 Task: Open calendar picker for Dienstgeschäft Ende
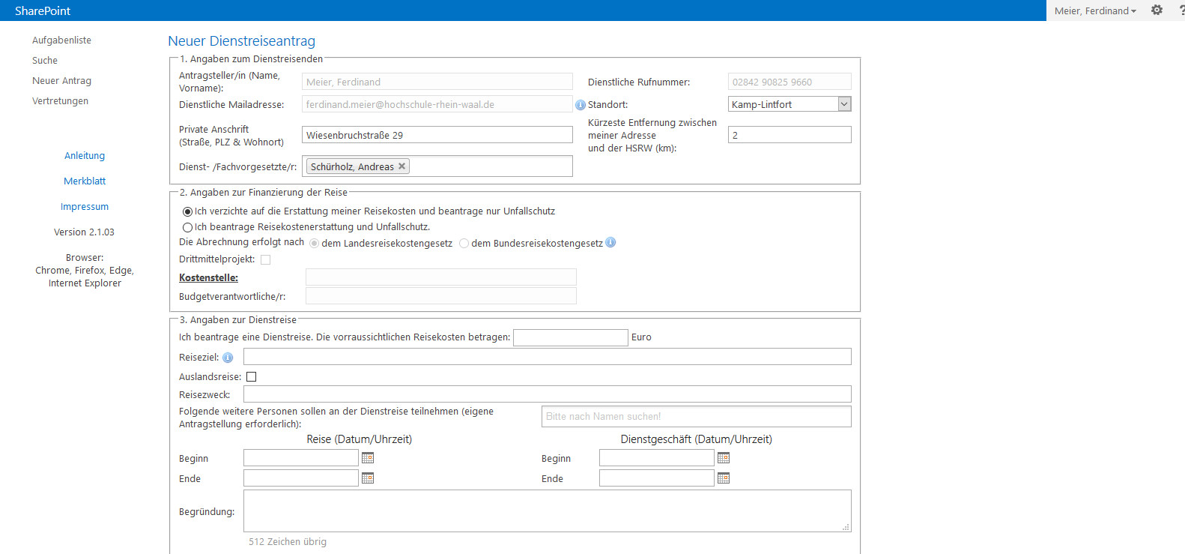(724, 478)
